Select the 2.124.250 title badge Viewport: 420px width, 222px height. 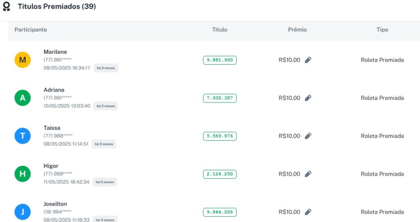pyautogui.click(x=219, y=174)
